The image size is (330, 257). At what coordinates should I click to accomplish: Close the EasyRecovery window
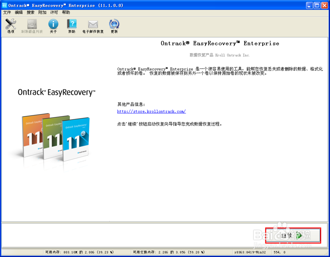point(324,6)
